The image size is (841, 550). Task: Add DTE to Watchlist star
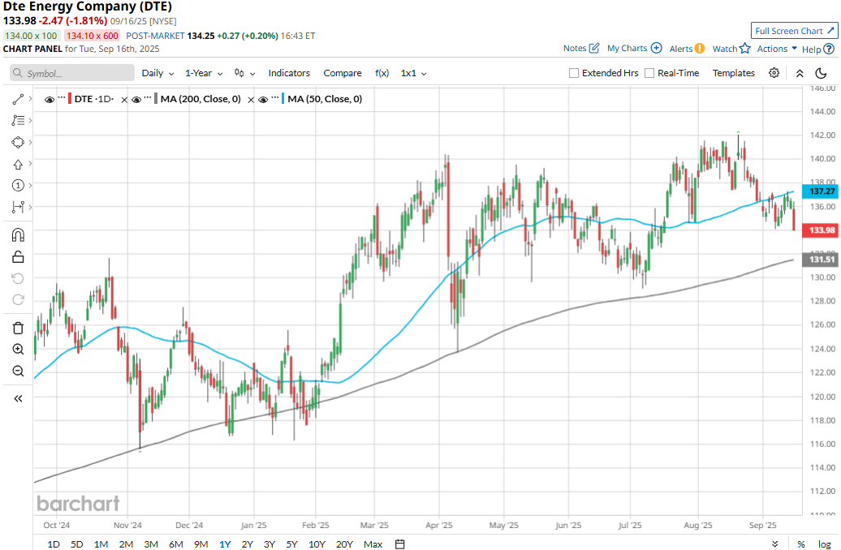point(745,48)
